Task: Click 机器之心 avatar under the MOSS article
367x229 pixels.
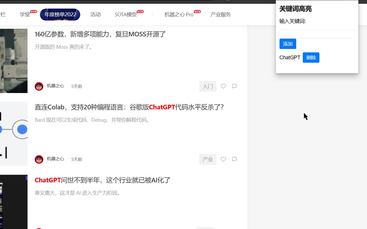Action: 39,86
